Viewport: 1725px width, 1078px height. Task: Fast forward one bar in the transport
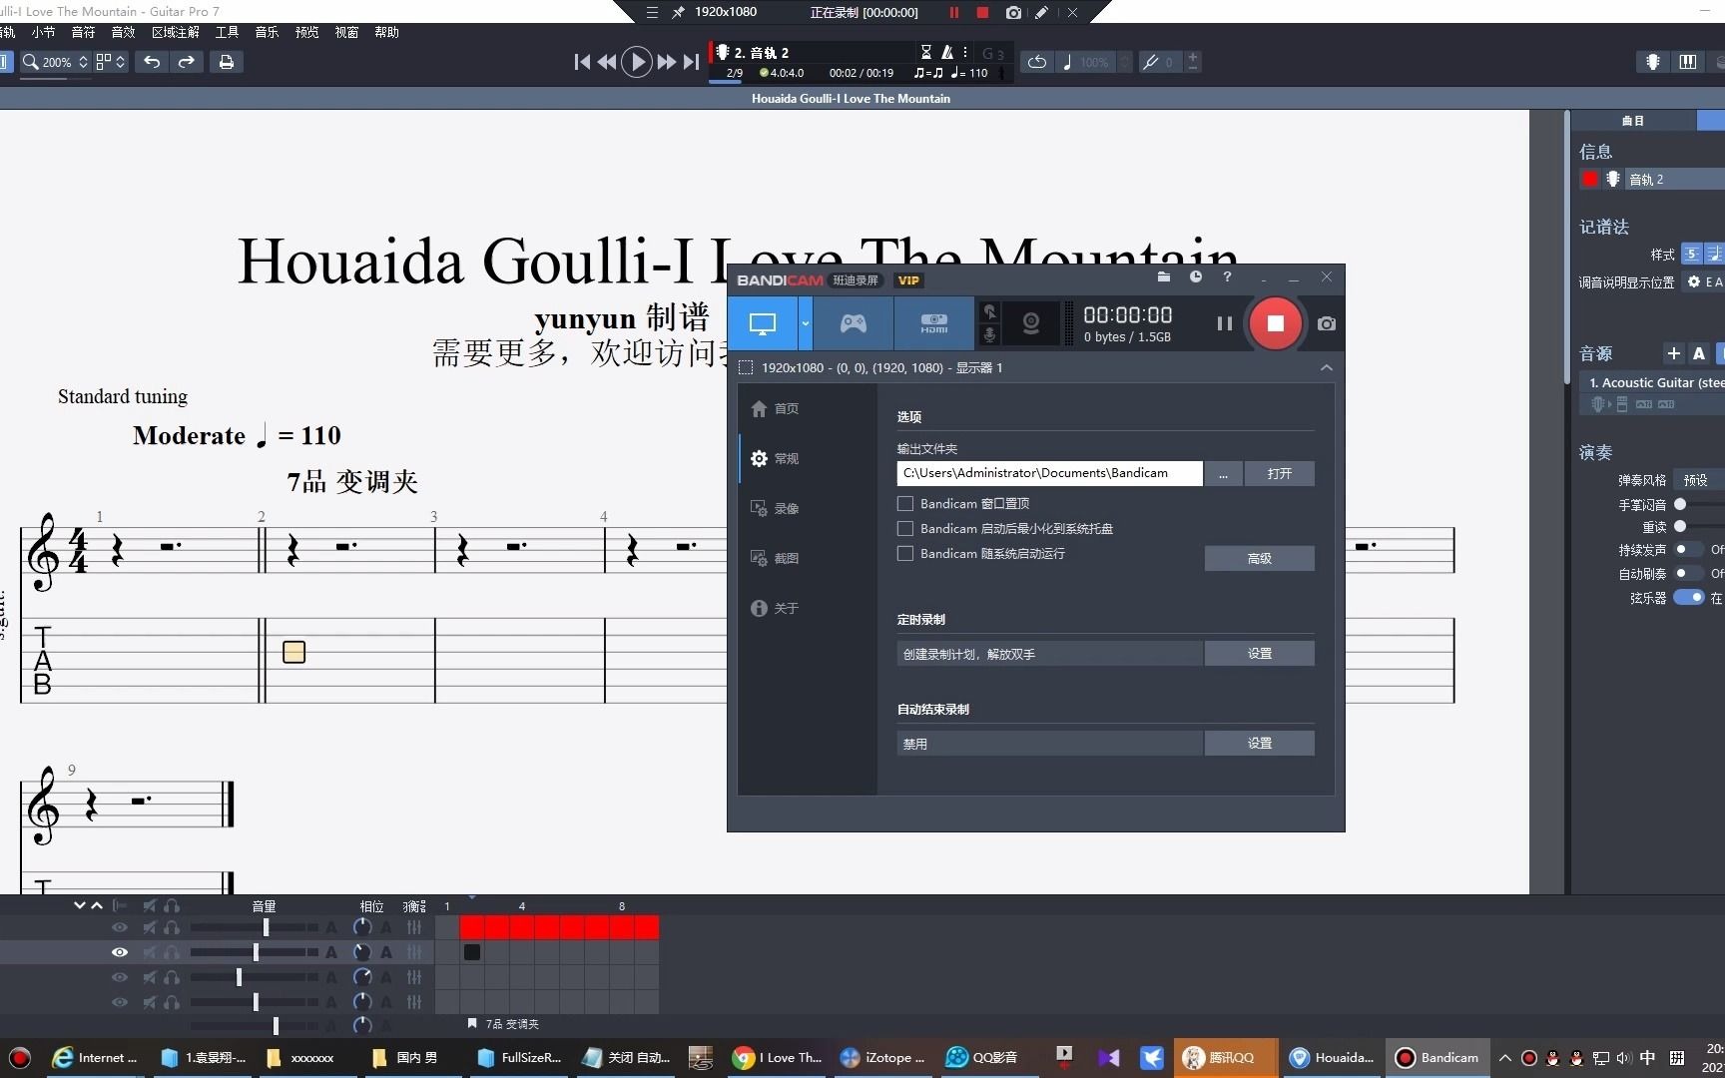[666, 62]
